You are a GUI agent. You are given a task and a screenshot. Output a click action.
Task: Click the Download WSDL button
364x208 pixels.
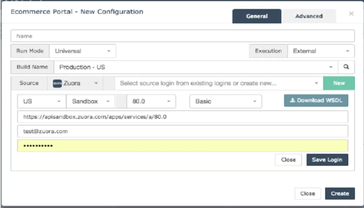316,100
